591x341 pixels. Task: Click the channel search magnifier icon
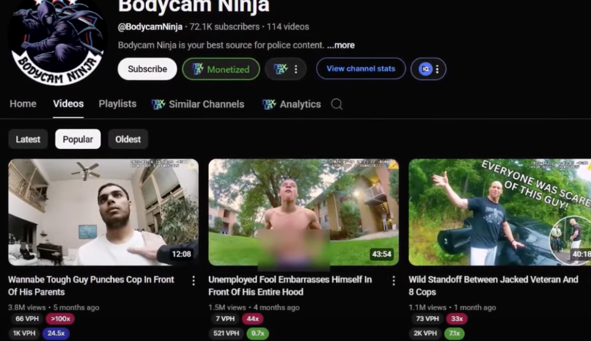coord(337,104)
